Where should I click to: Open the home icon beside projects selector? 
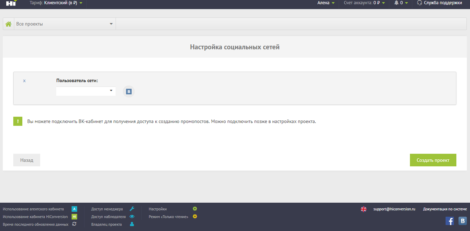(x=8, y=24)
